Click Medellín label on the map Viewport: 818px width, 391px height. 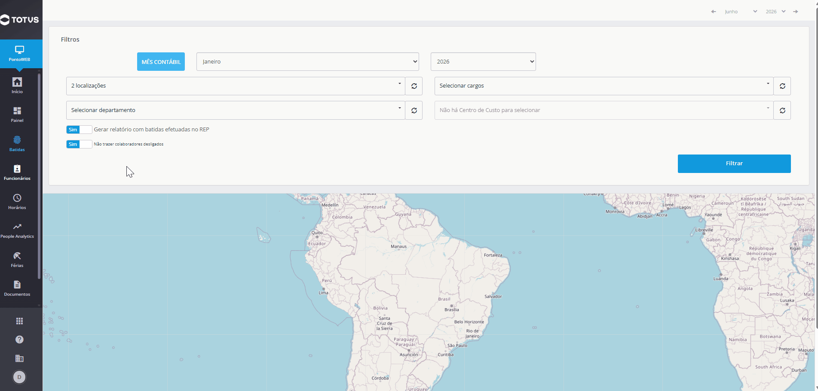(x=330, y=205)
